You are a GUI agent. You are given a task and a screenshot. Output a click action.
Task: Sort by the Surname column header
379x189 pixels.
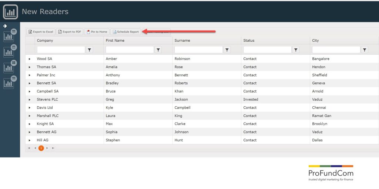coord(182,41)
